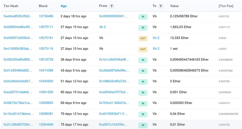Viewport: 242px width, 129px height.
Task: Select age text 2 days 18 hrs ago
Action: point(73,16)
